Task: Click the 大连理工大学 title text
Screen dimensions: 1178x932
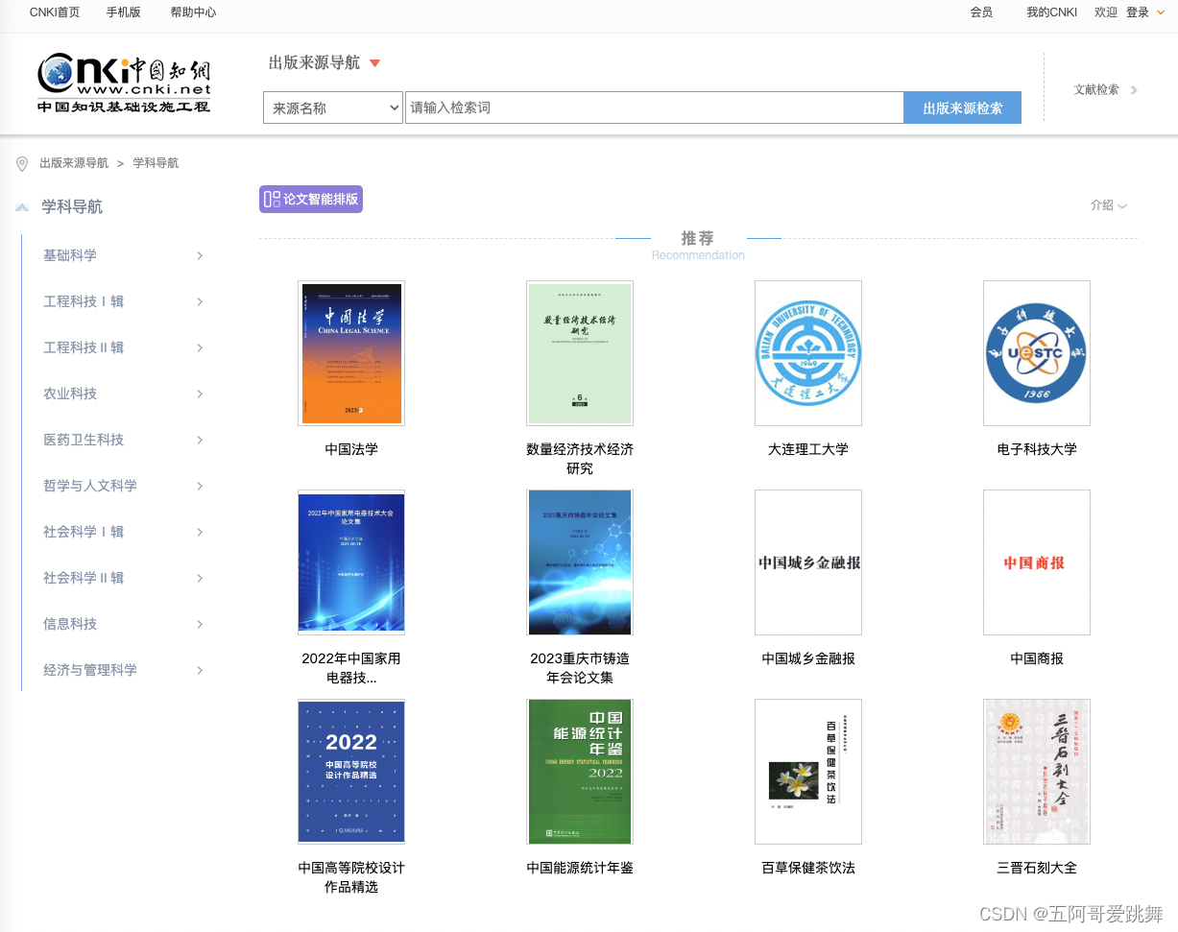Action: 808,449
